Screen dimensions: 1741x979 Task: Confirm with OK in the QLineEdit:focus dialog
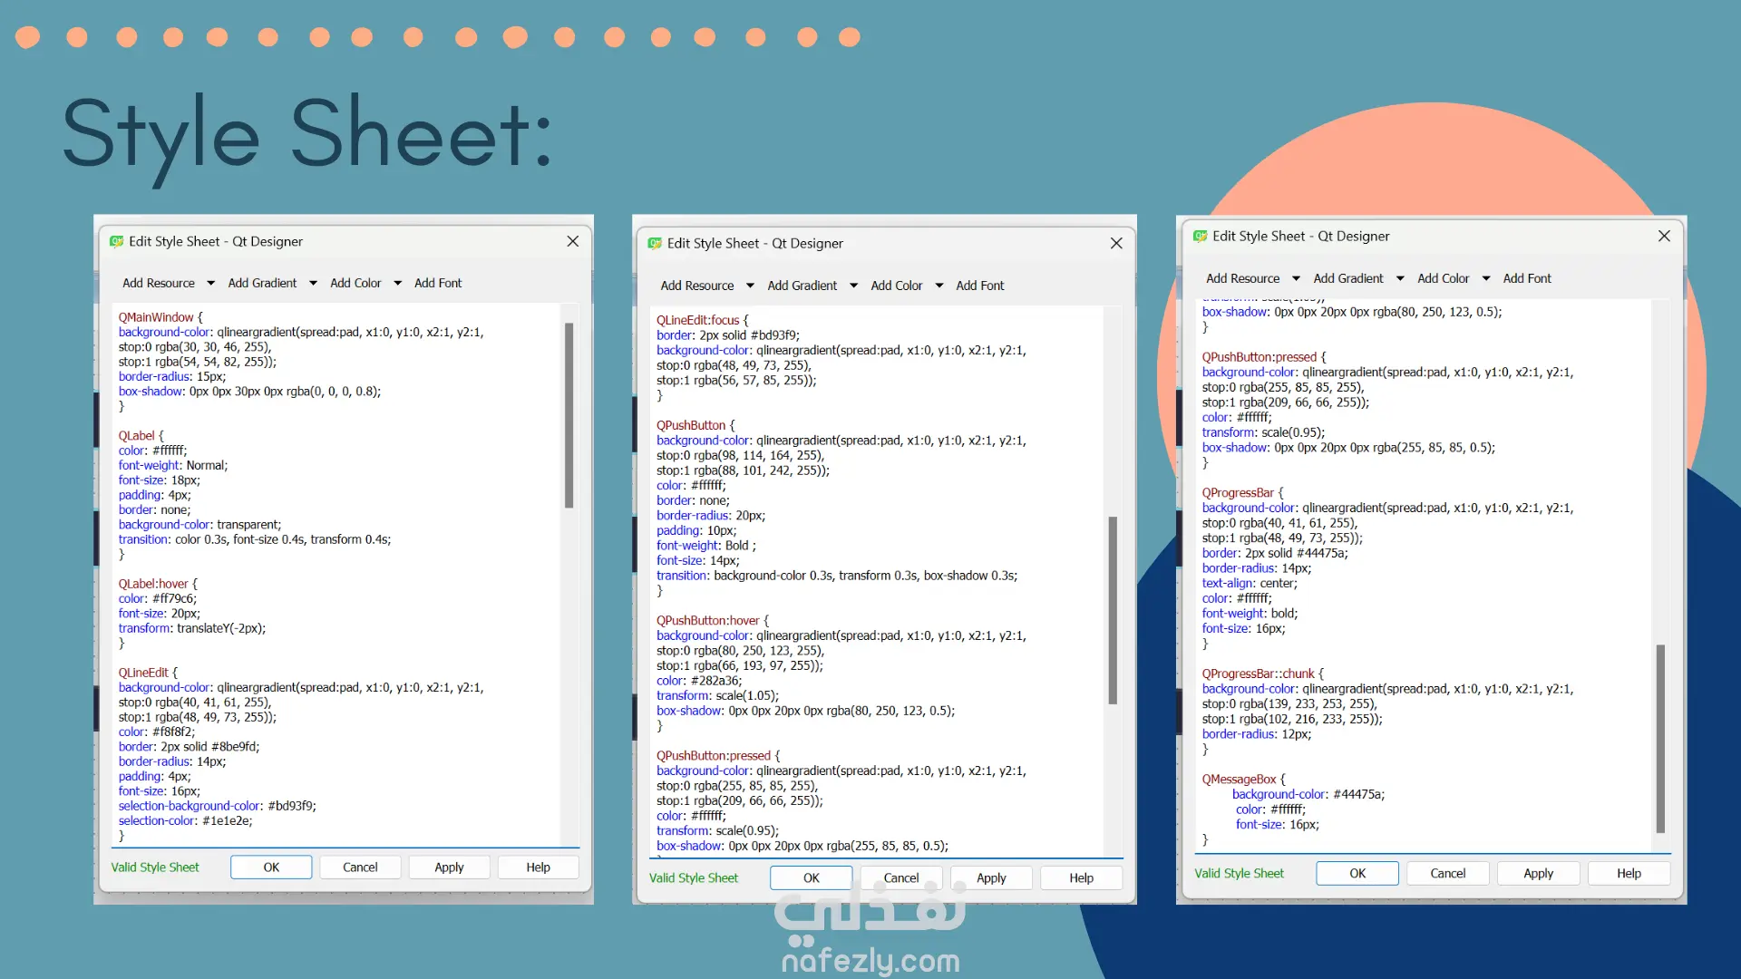[812, 878]
